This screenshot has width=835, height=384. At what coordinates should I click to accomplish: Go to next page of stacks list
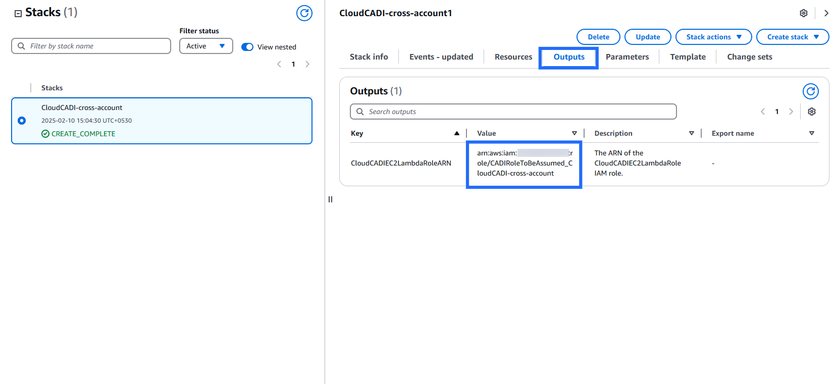point(307,64)
